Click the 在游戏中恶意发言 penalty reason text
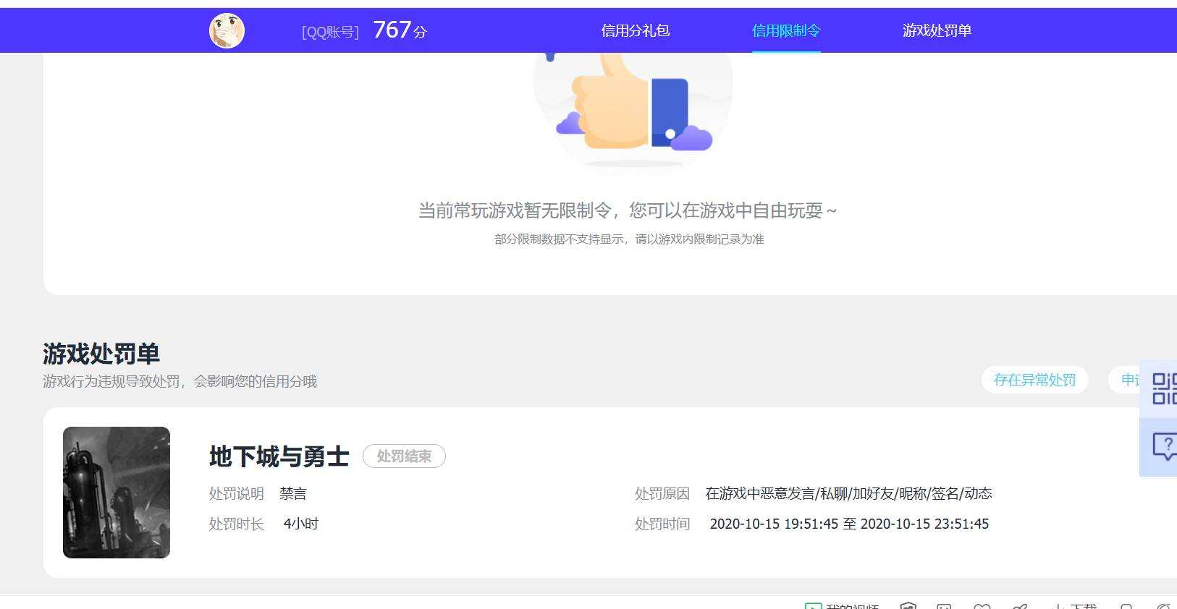Viewport: 1177px width, 609px height. [x=848, y=493]
